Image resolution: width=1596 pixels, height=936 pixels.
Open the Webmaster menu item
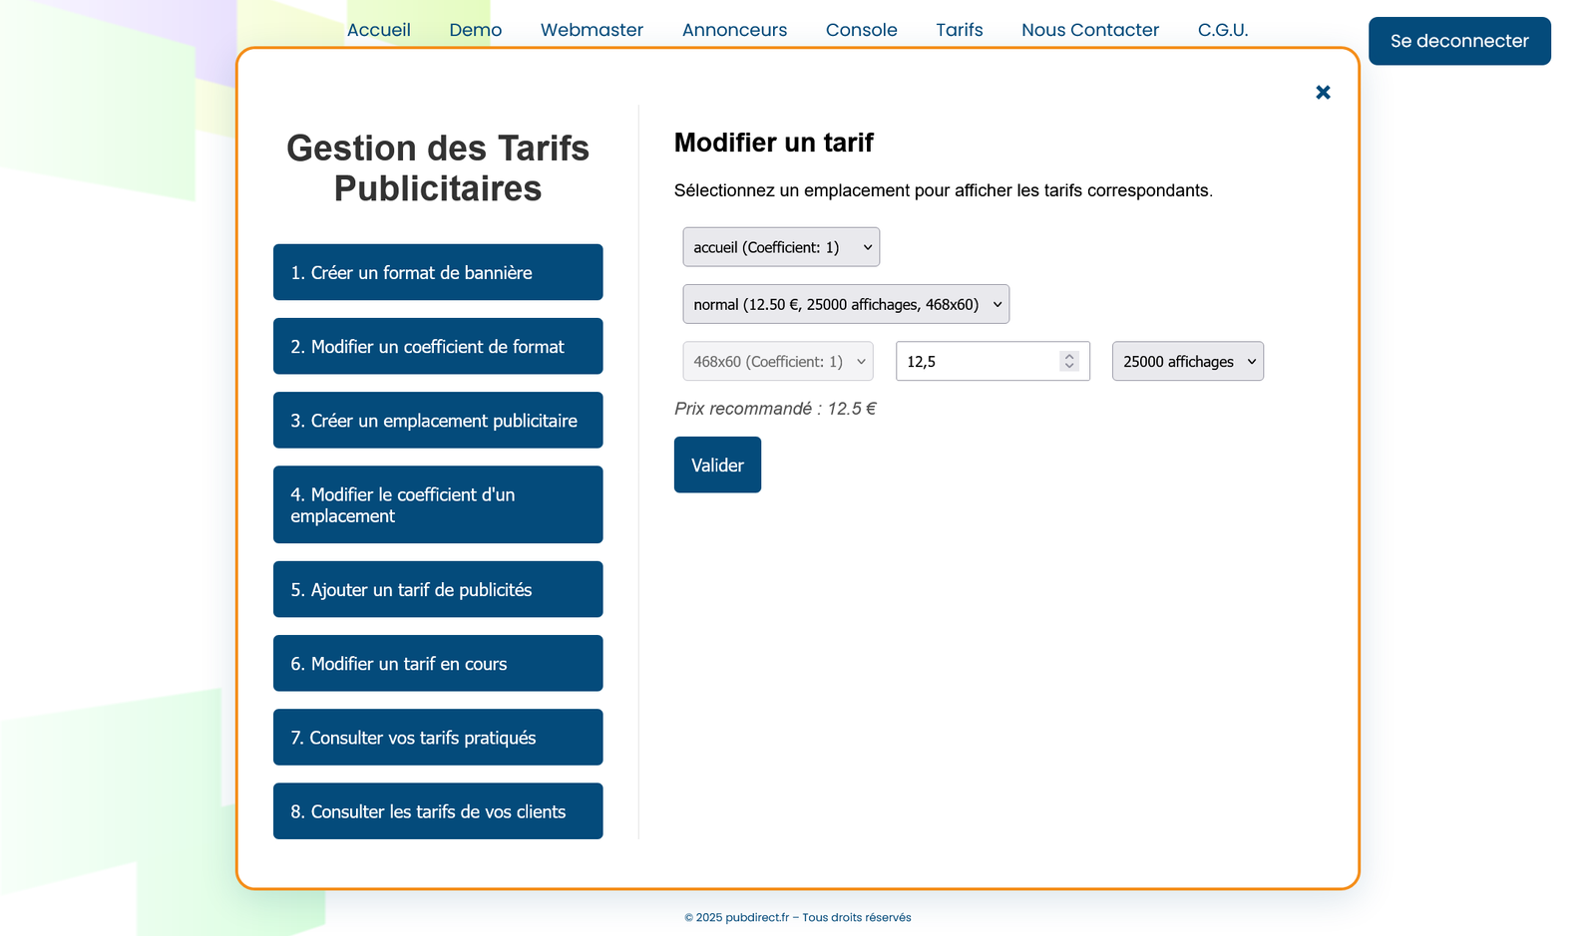(592, 30)
